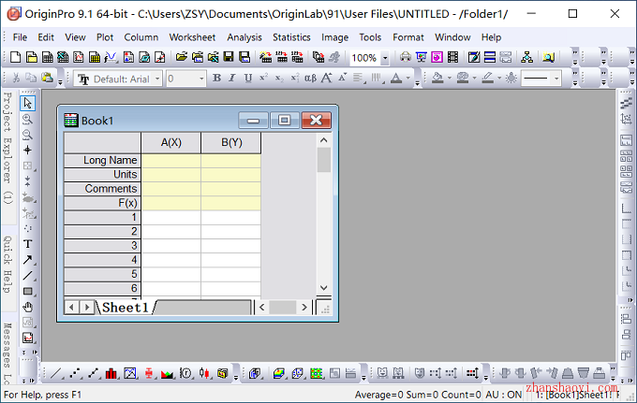The width and height of the screenshot is (637, 403).
Task: Click the Box chart icon
Action: click(149, 373)
